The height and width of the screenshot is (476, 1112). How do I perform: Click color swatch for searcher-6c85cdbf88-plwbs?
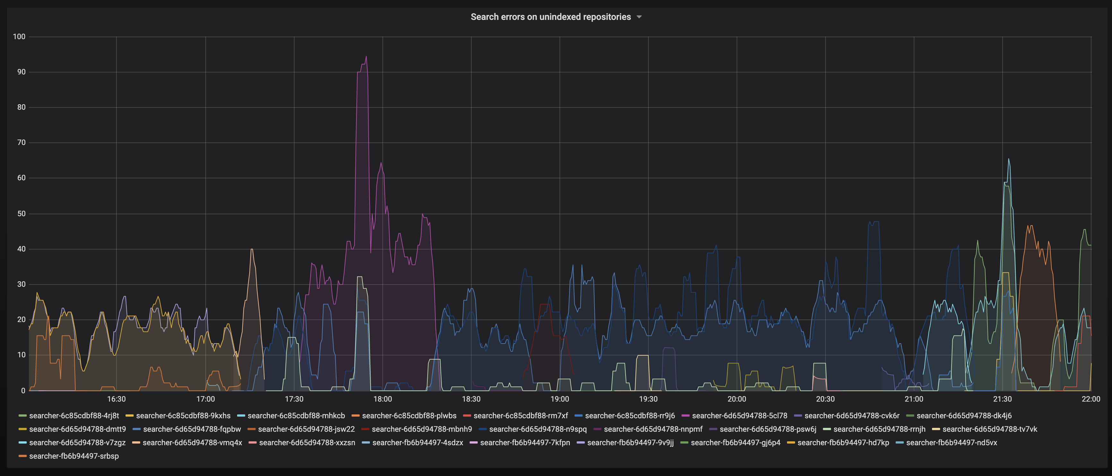pos(356,416)
